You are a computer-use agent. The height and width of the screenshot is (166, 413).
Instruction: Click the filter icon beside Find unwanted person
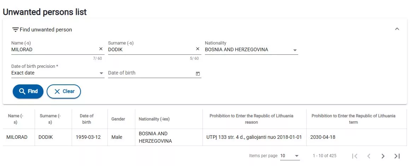click(x=15, y=30)
